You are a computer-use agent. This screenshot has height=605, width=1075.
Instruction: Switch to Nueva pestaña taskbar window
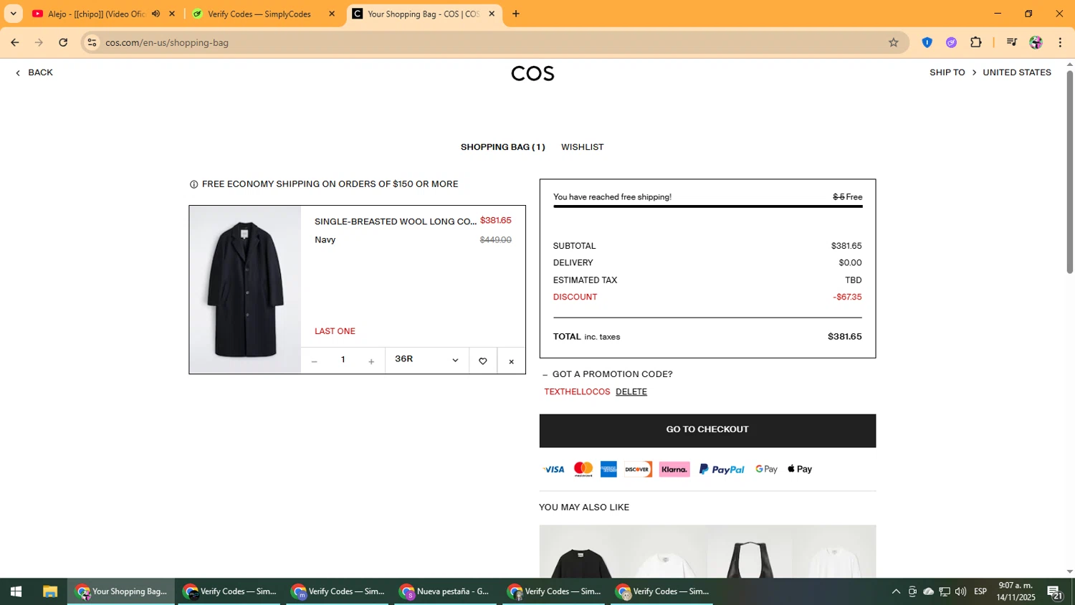point(446,591)
